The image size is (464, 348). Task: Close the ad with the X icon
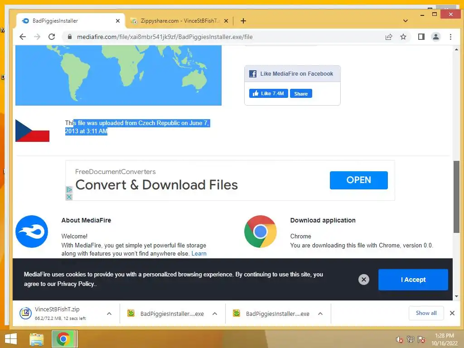click(69, 197)
